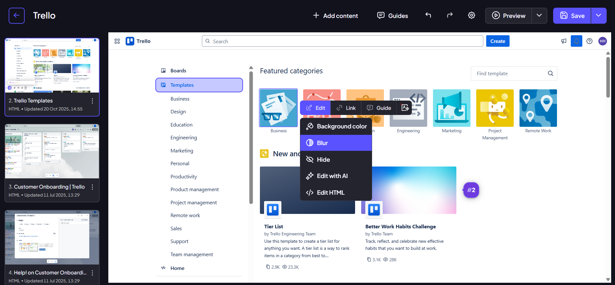
Task: Open Remote work in the sidebar
Action: click(x=185, y=215)
